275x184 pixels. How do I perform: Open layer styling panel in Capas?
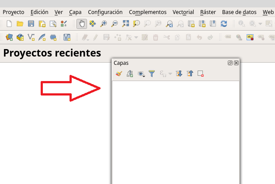click(118, 74)
